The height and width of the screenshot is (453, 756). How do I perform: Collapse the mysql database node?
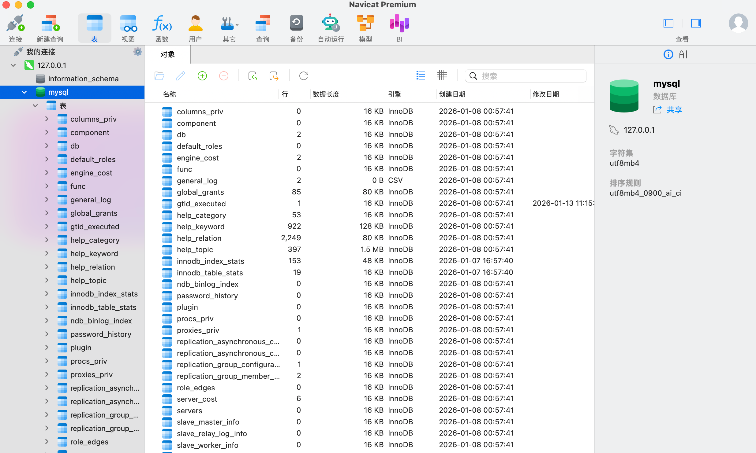point(24,92)
